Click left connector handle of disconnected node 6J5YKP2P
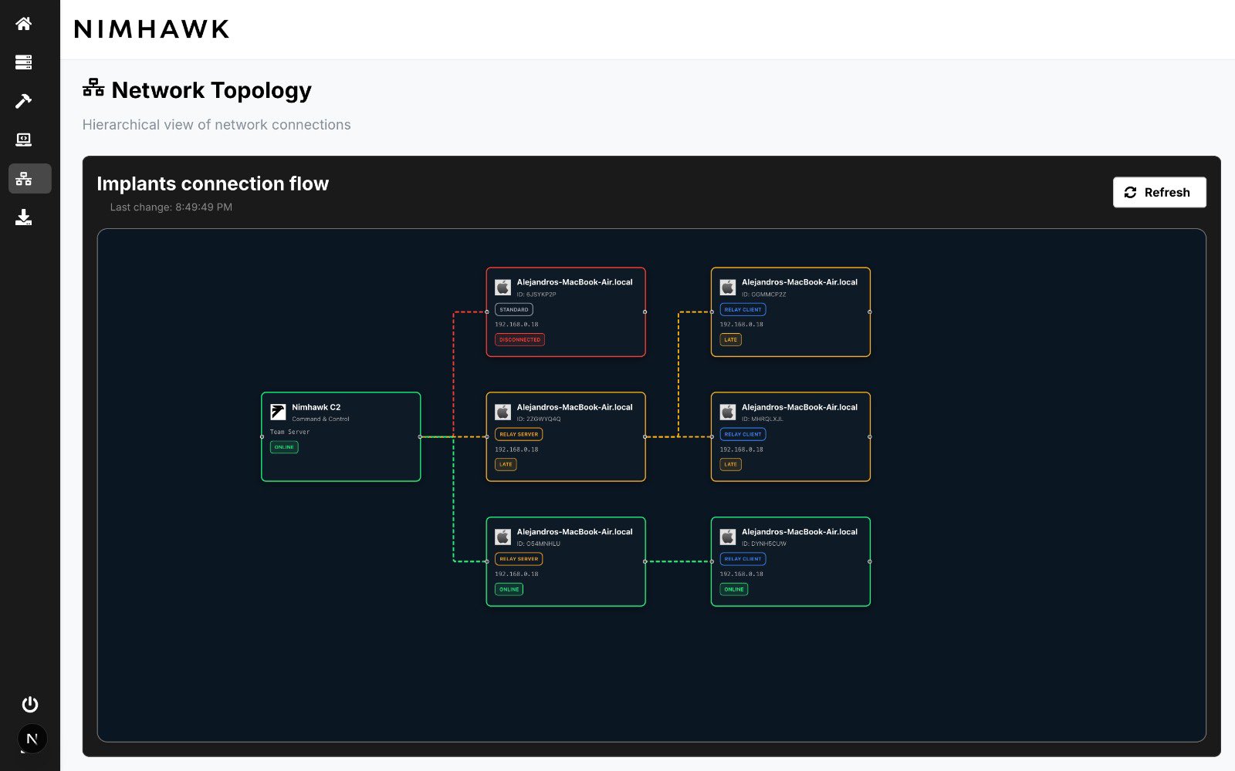 pos(486,312)
